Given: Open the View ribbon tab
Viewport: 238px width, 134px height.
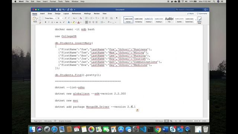Looking at the screenshot, I should pyautogui.click(x=104, y=13).
